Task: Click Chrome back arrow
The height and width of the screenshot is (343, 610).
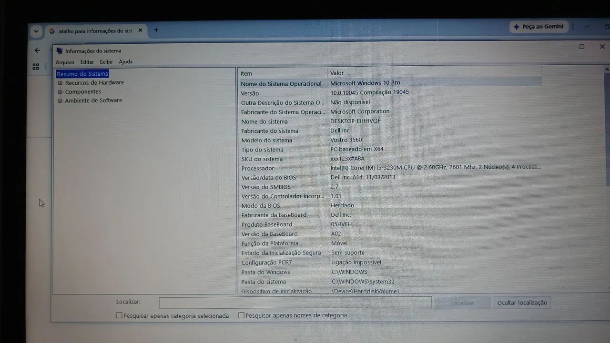Action: 37,50
